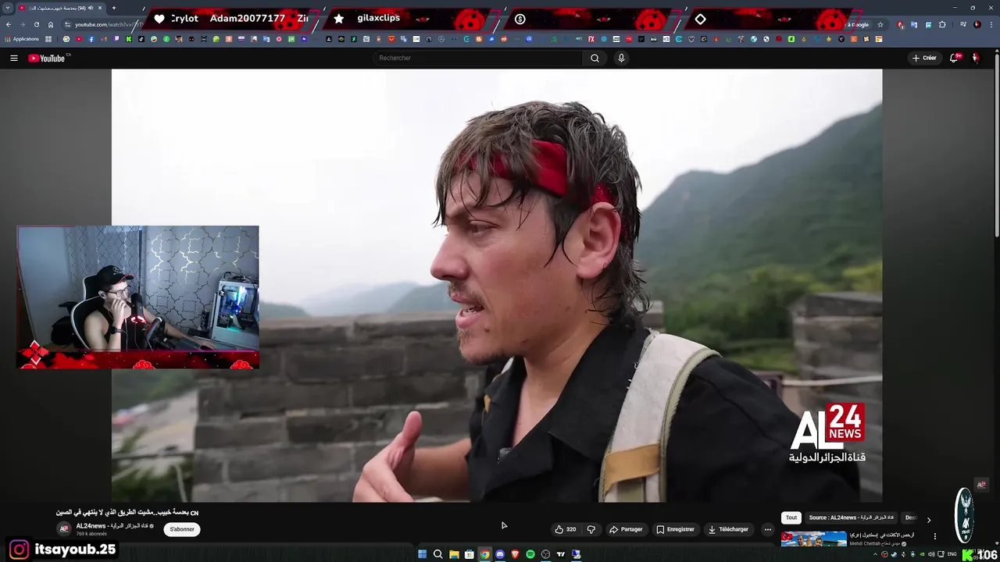Viewport: 1000px width, 562px height.
Task: Mute the tab via the speaker icon
Action: [x=91, y=8]
